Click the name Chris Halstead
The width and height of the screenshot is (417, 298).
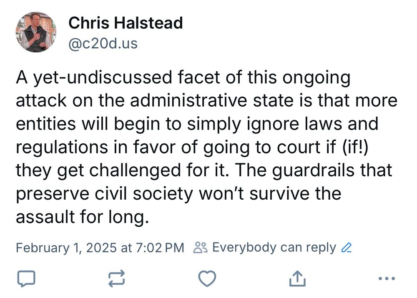[x=126, y=23]
